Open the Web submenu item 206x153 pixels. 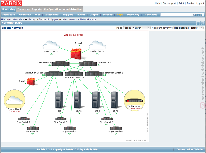click(x=38, y=15)
